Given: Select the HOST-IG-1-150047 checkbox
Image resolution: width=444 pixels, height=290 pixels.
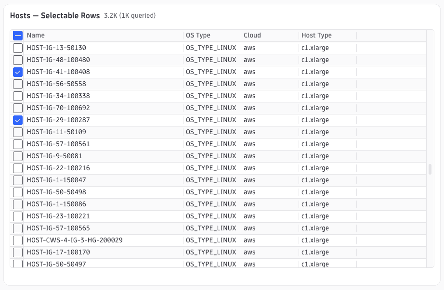Looking at the screenshot, I should 18,180.
